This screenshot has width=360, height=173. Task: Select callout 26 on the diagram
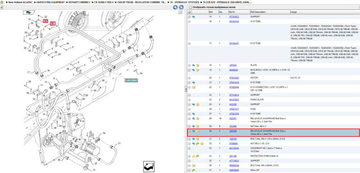(59, 159)
